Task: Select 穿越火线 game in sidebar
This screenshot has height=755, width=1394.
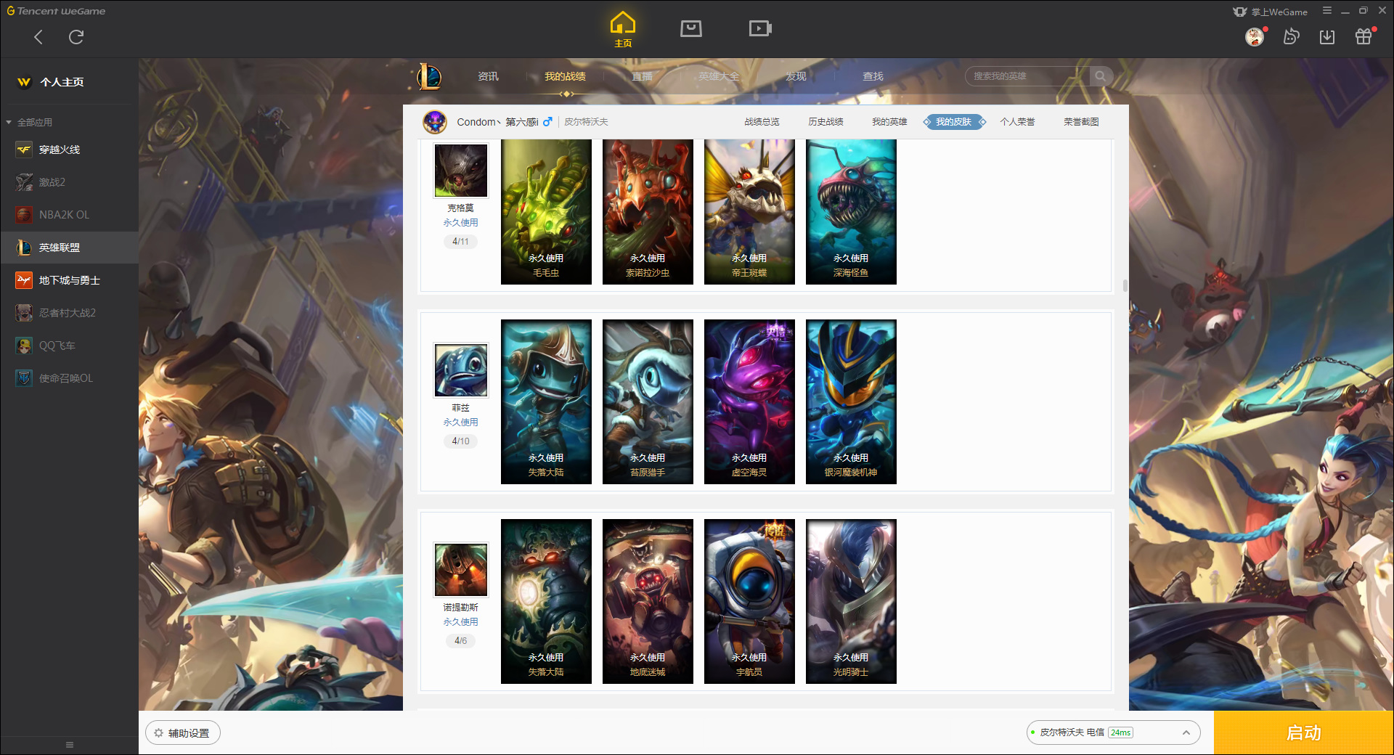Action: 69,150
